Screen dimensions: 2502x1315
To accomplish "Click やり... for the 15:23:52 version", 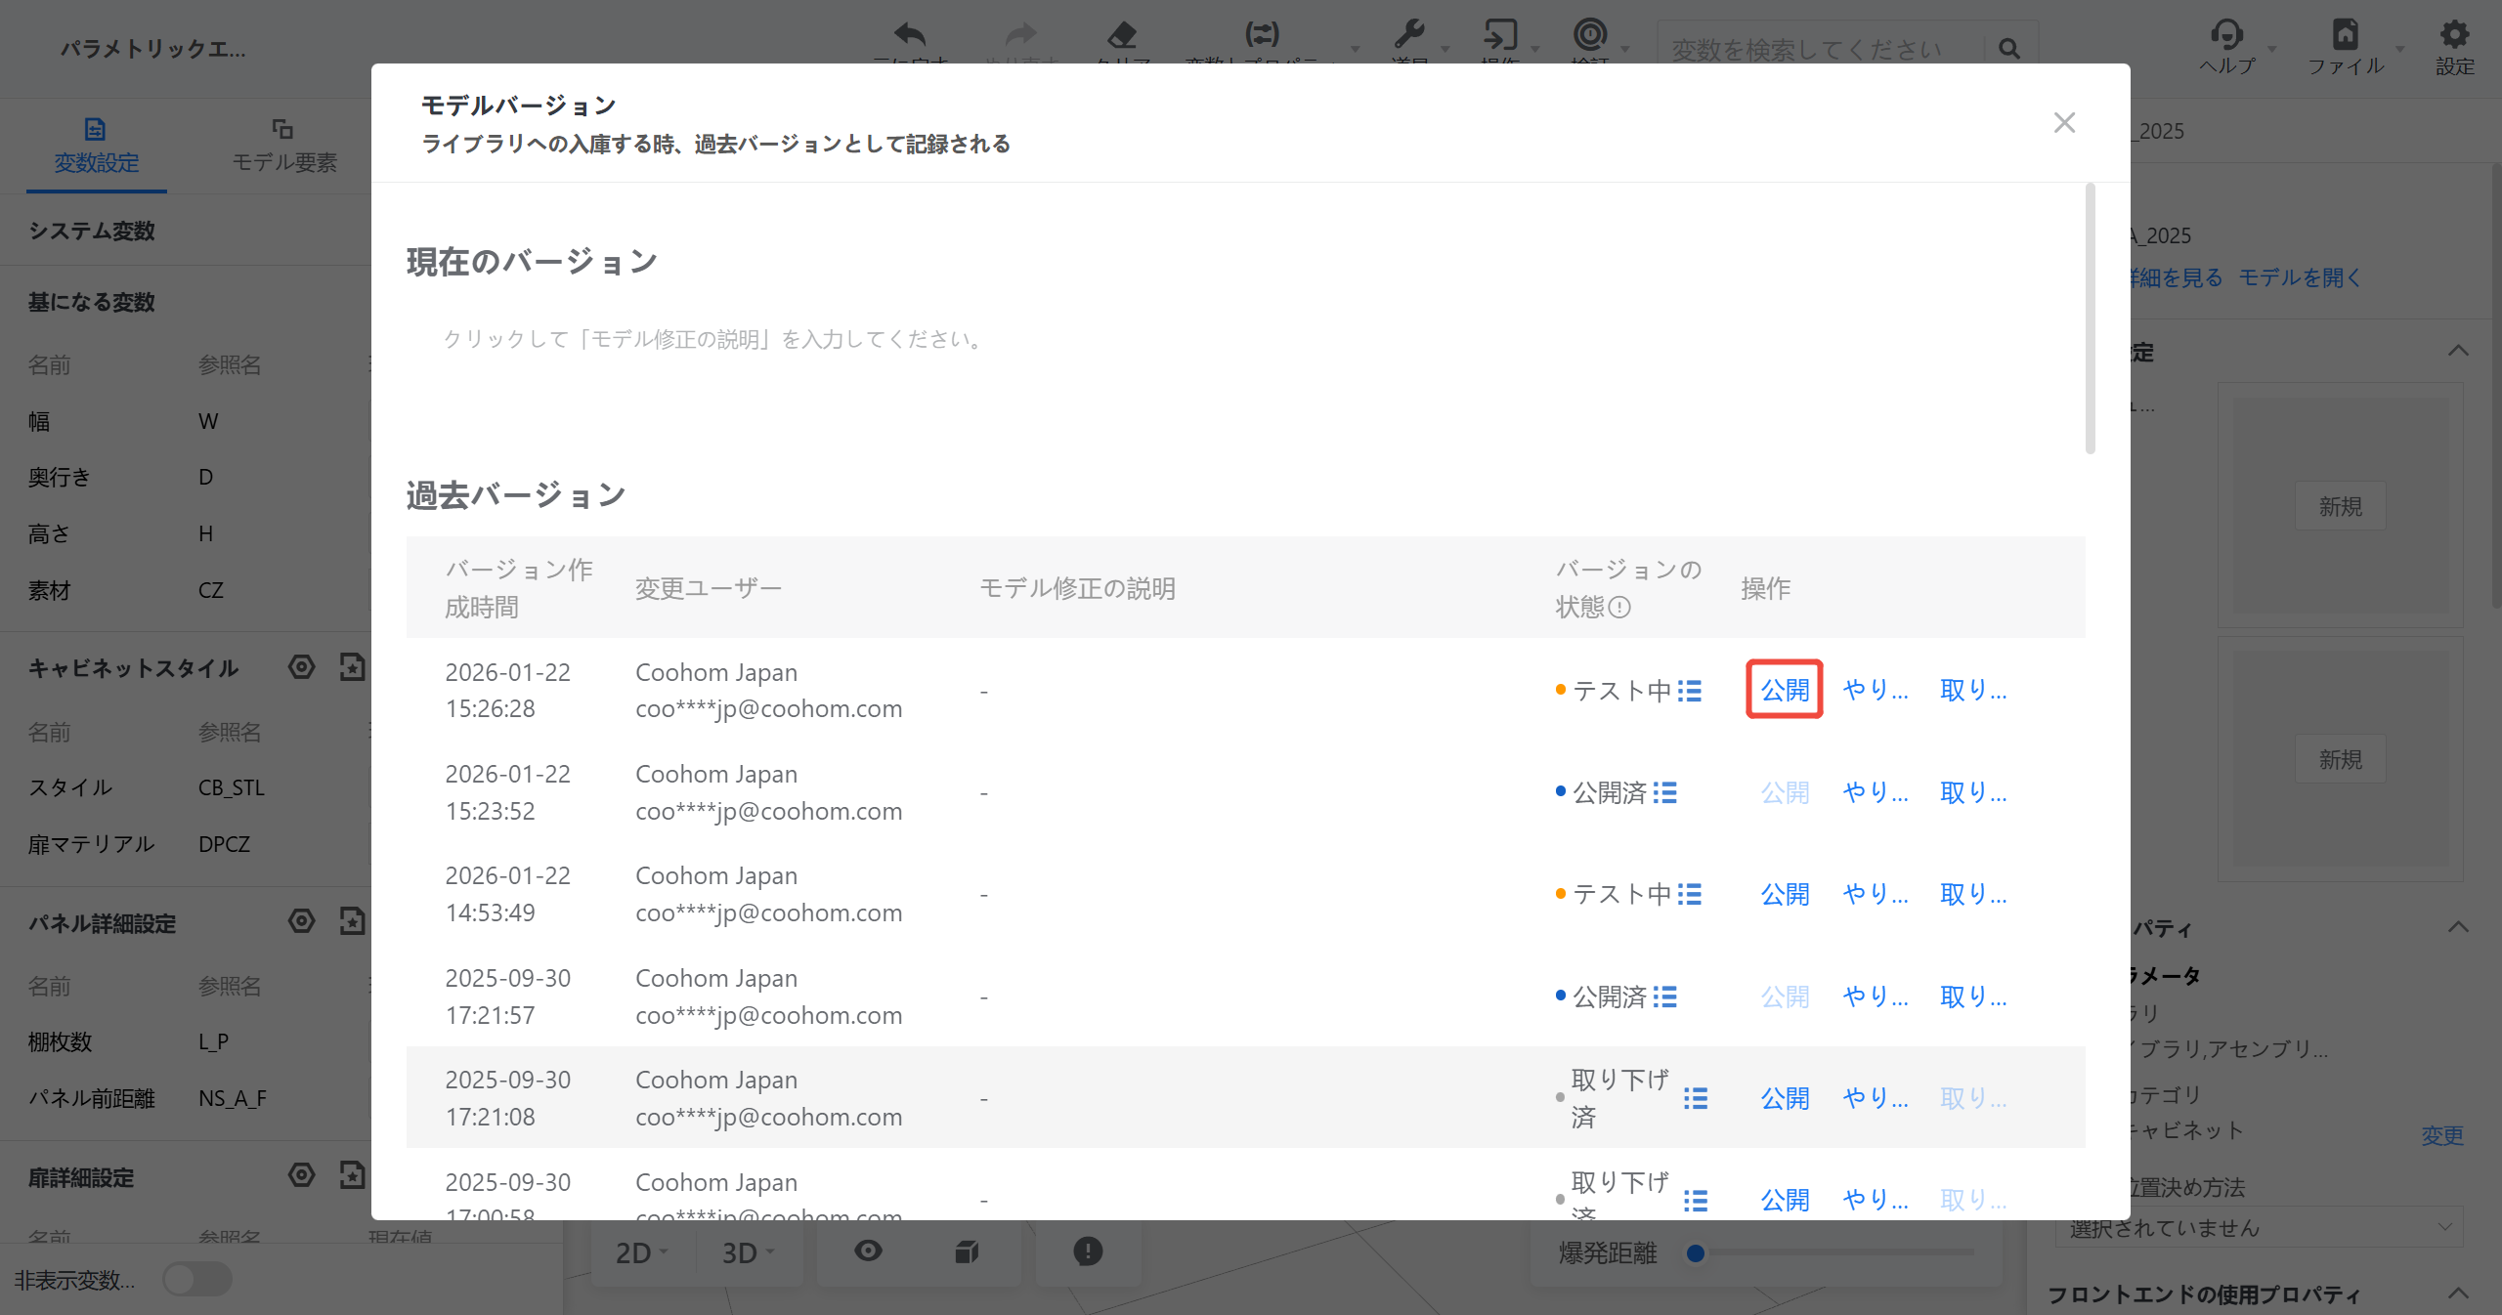I will 1875,792.
